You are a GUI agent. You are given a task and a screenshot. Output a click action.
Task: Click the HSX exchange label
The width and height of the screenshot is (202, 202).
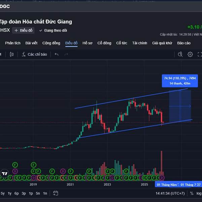tap(5, 30)
